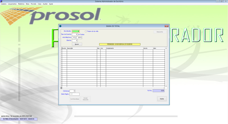Open the Baixa menu
Viewport: 228px width, 124px height.
[28, 4]
